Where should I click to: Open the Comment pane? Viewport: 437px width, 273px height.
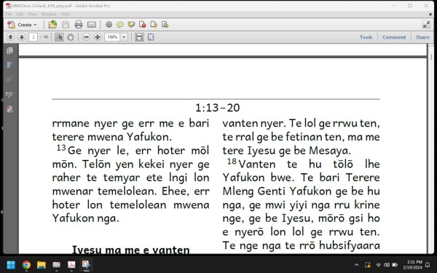pos(394,37)
